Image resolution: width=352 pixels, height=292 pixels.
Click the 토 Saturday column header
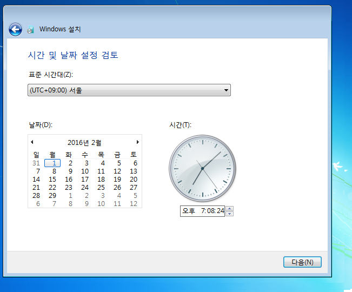click(134, 155)
